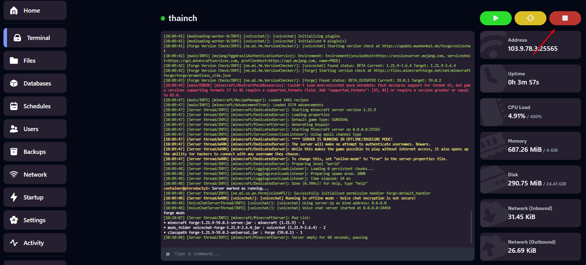Stop the server with red button
This screenshot has height=265, width=586.
pos(565,18)
